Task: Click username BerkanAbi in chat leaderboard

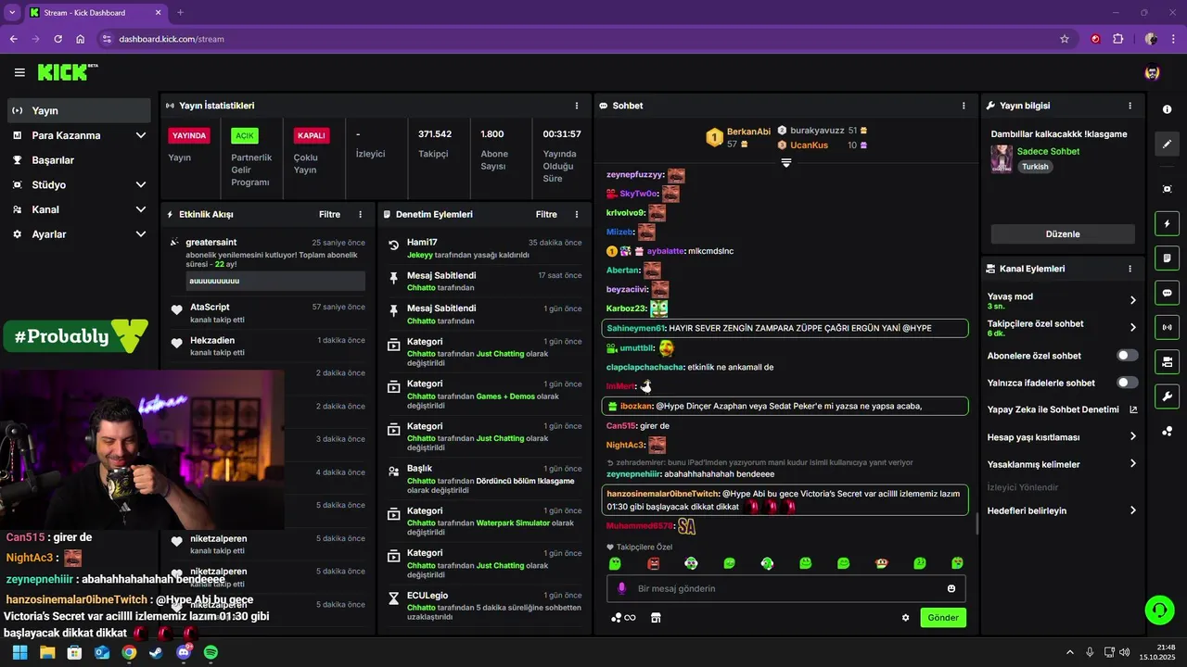Action: coord(748,132)
